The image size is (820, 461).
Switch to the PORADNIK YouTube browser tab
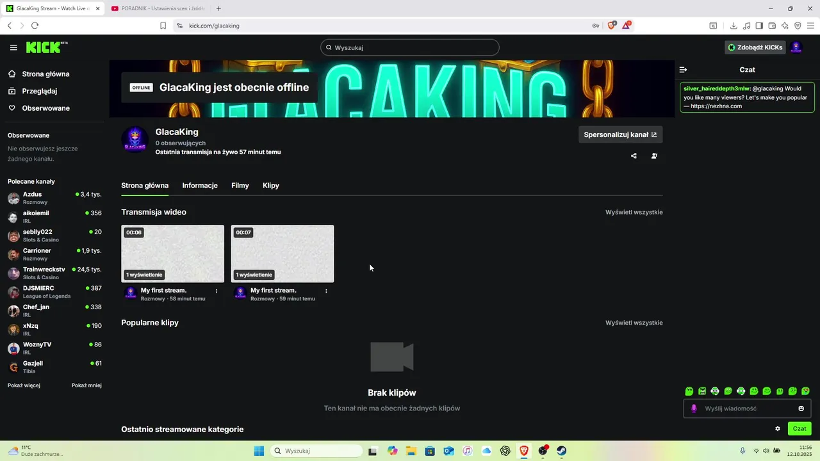pos(158,8)
